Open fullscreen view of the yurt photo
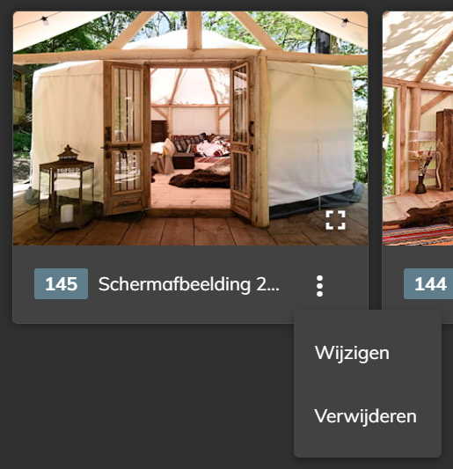The width and height of the screenshot is (453, 469). click(335, 220)
